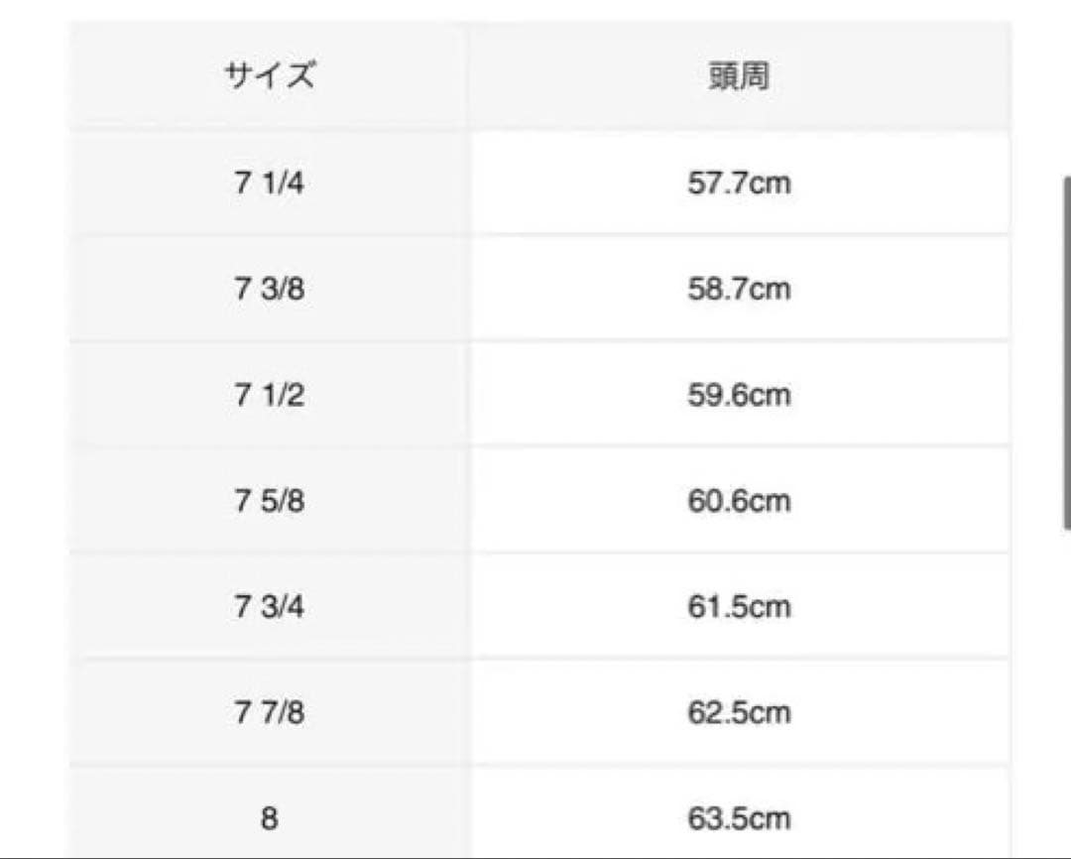Select the 7 5/8 size cell
The width and height of the screenshot is (1071, 859).
tap(270, 501)
